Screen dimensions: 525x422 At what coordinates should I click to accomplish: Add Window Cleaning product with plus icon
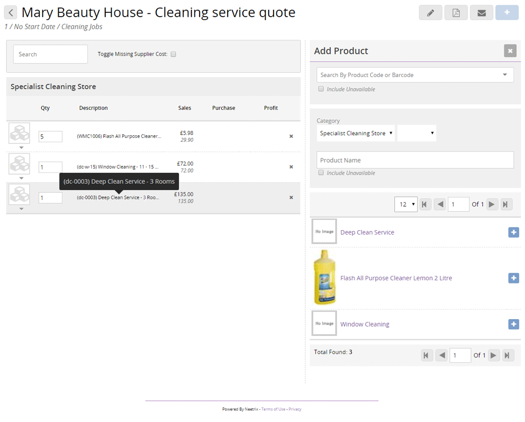(x=514, y=324)
